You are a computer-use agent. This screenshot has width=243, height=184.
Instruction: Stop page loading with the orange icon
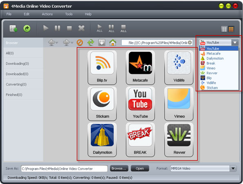click(x=80, y=42)
